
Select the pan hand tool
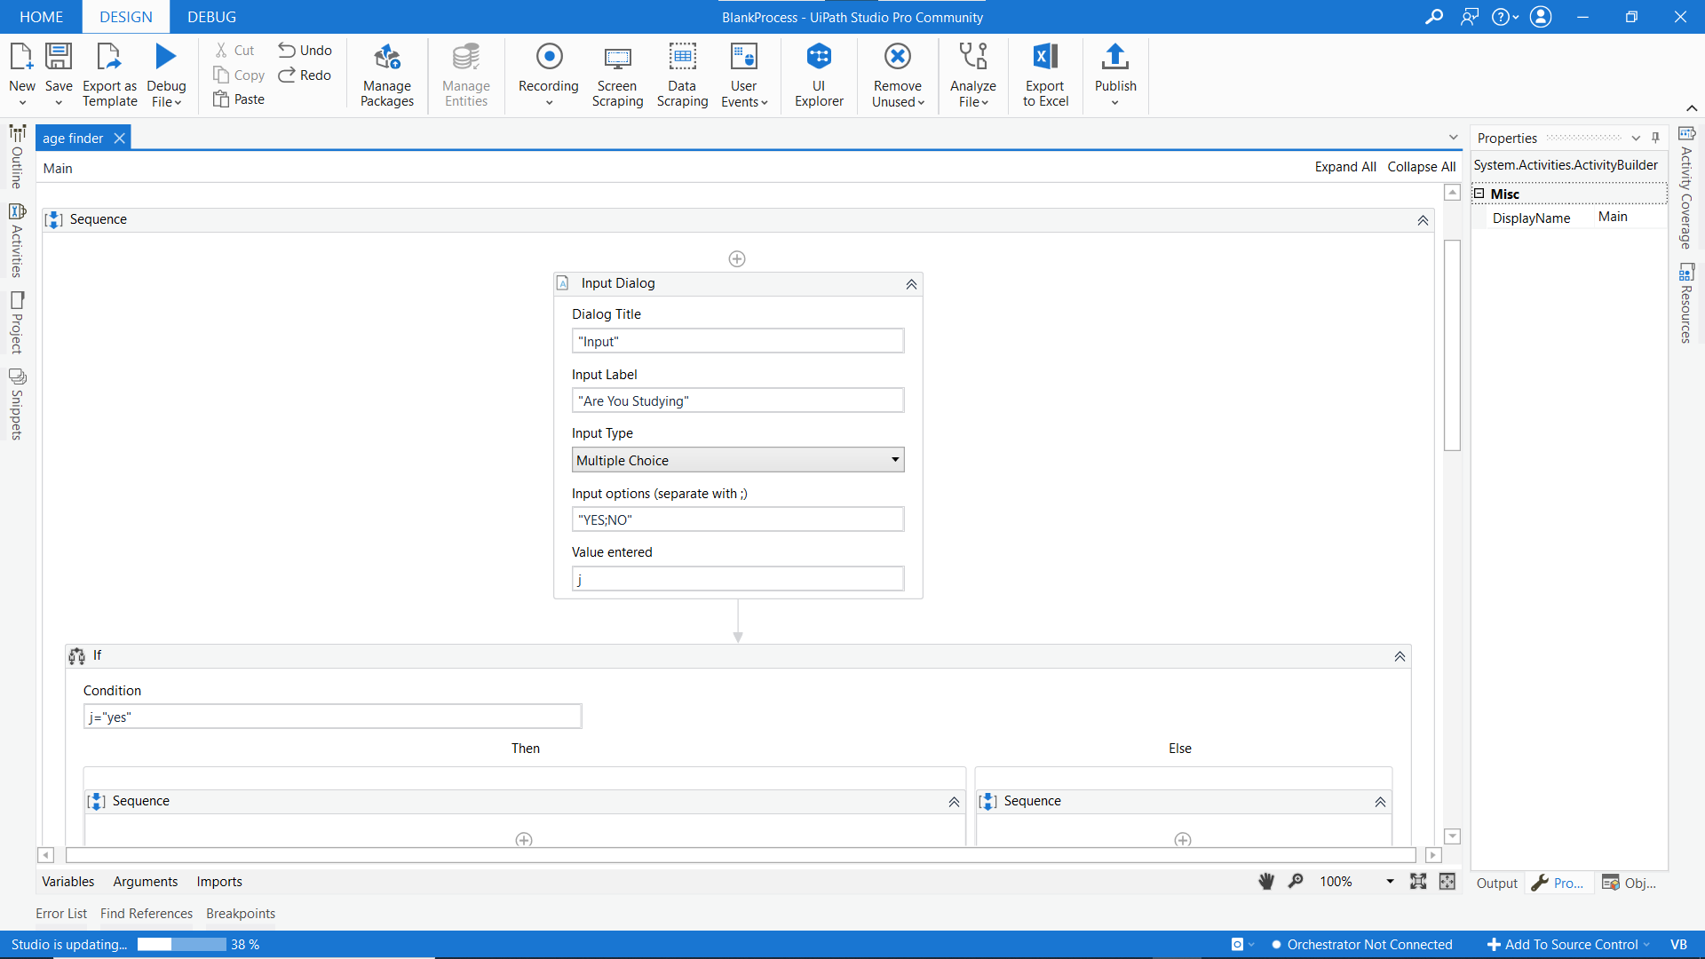pos(1266,882)
